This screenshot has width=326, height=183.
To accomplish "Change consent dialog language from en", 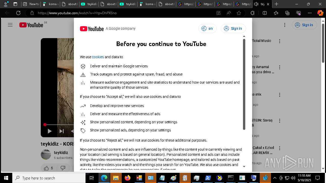I will 207,28.
